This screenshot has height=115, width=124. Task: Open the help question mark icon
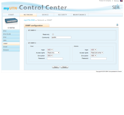(117, 25)
